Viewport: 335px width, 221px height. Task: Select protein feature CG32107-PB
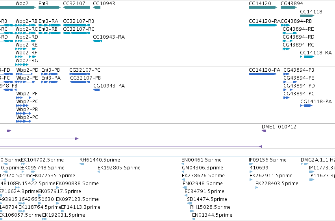click(80, 82)
